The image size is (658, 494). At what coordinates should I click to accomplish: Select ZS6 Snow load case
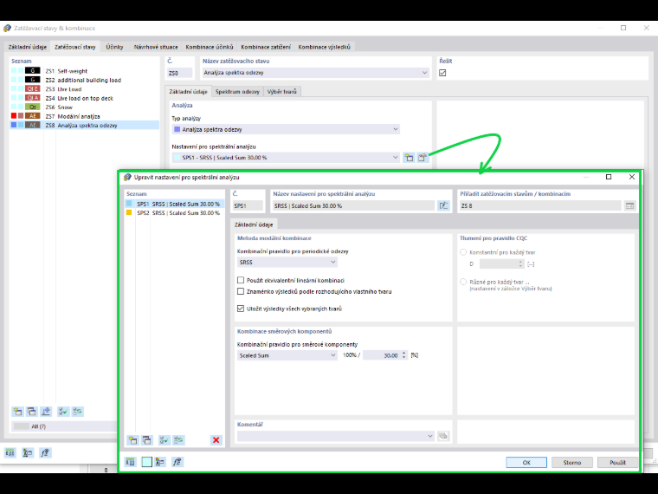coord(84,107)
